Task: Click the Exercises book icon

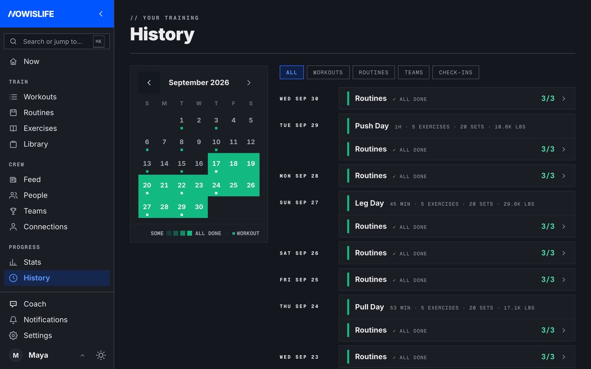Action: point(13,128)
